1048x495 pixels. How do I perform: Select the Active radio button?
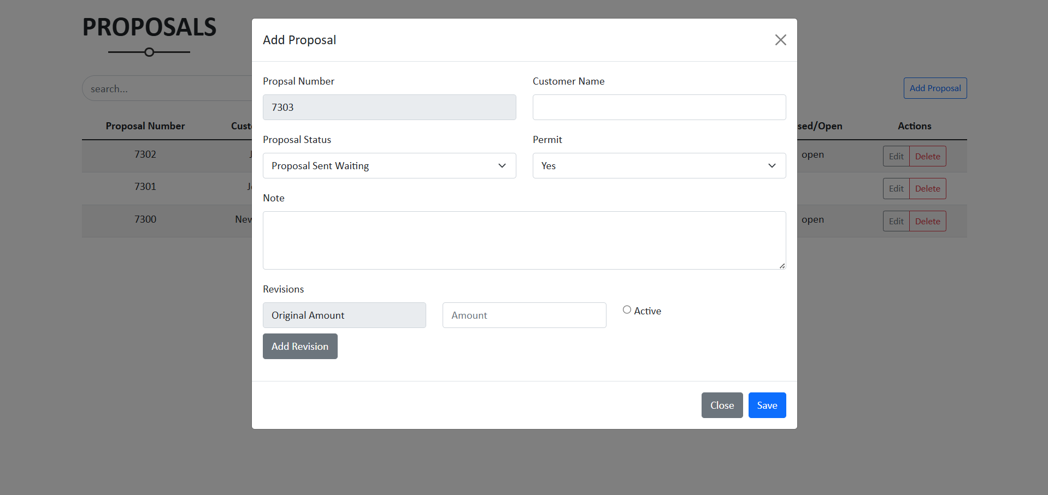point(627,310)
